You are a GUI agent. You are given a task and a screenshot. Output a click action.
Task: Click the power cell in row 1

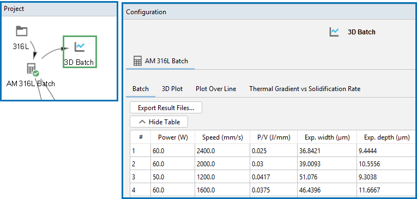click(x=173, y=151)
